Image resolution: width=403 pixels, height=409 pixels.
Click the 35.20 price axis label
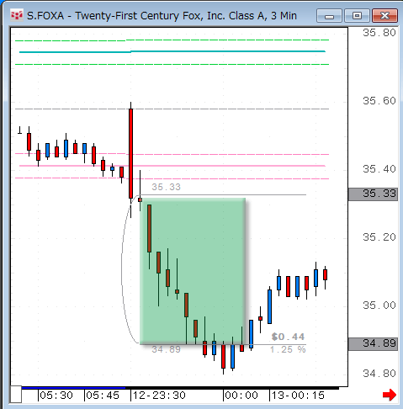[379, 237]
